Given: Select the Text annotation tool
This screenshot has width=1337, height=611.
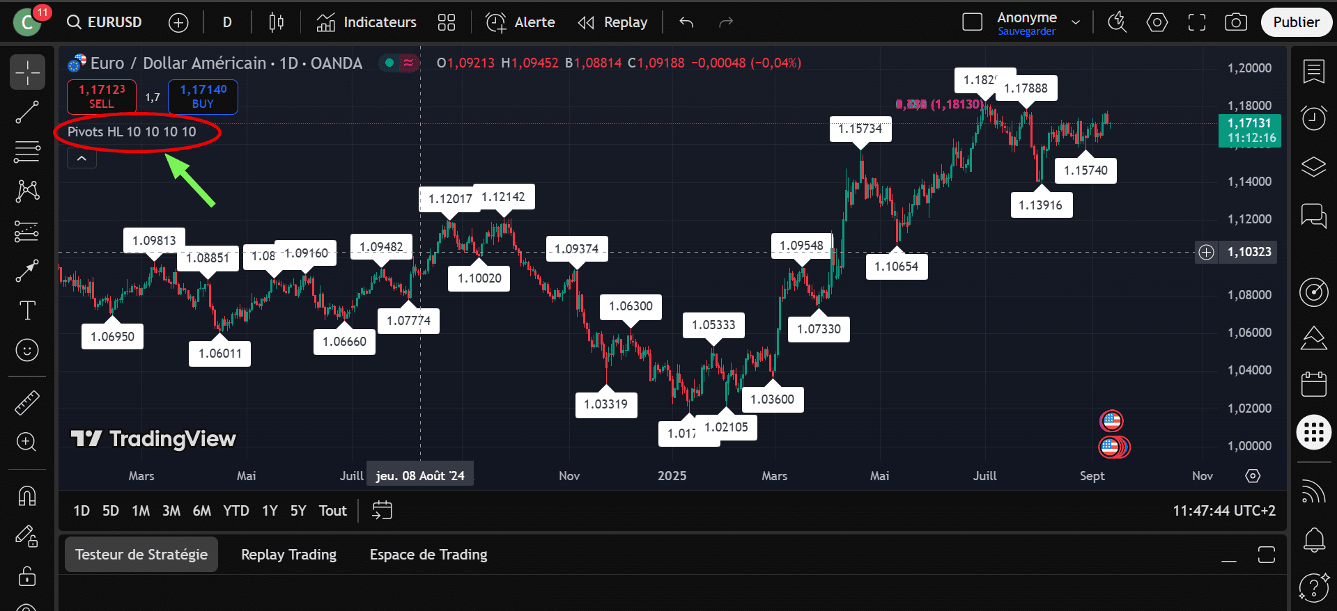Looking at the screenshot, I should (27, 310).
